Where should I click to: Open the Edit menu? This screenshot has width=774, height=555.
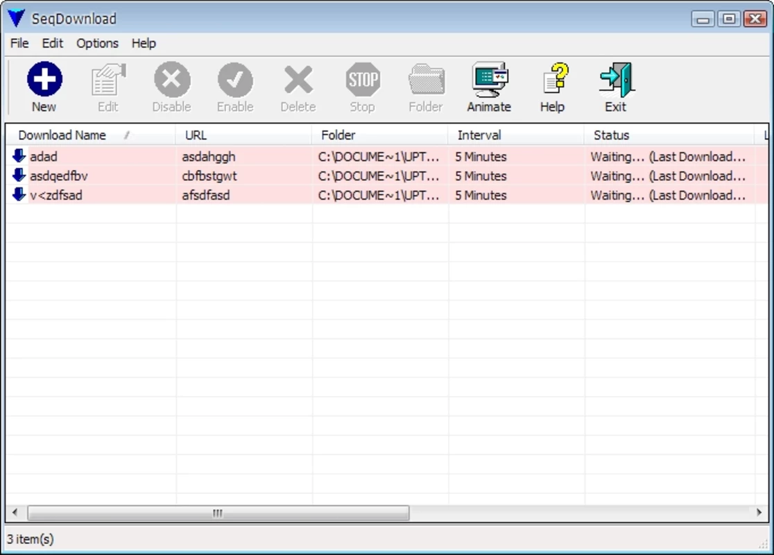52,44
